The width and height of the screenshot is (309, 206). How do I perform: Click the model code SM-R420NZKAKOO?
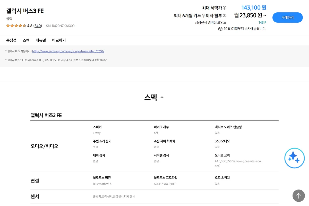[x=60, y=26]
